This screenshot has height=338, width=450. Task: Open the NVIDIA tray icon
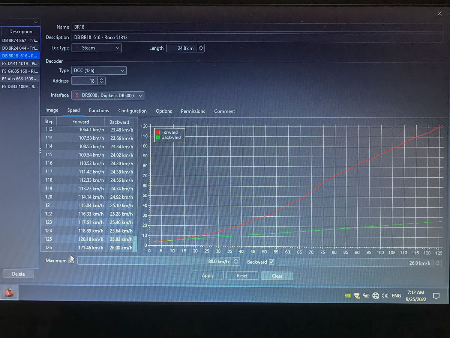pos(348,296)
